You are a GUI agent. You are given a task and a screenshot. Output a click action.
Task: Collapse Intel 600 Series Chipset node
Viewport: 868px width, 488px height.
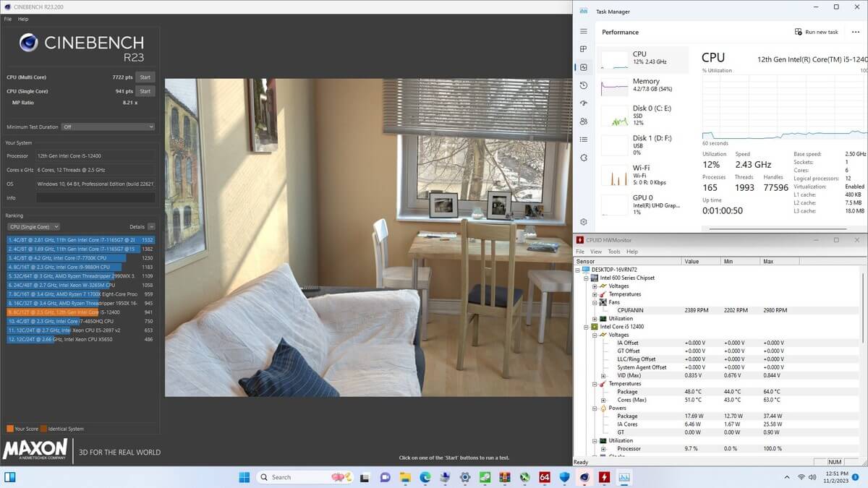[586, 278]
